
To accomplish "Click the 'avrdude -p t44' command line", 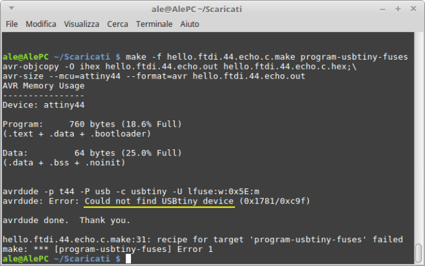I will (131, 192).
